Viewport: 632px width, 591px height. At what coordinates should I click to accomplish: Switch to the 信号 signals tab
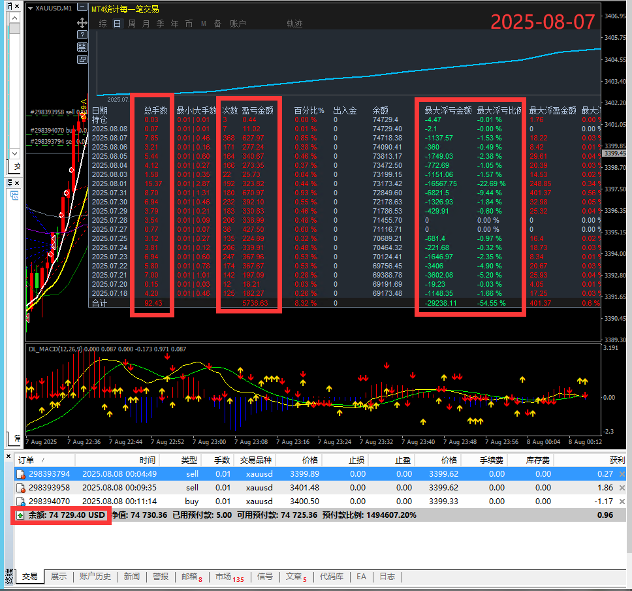pyautogui.click(x=265, y=577)
